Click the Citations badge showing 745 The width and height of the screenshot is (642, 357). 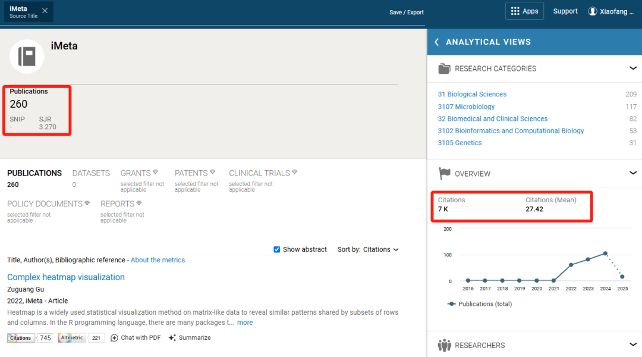coord(30,338)
